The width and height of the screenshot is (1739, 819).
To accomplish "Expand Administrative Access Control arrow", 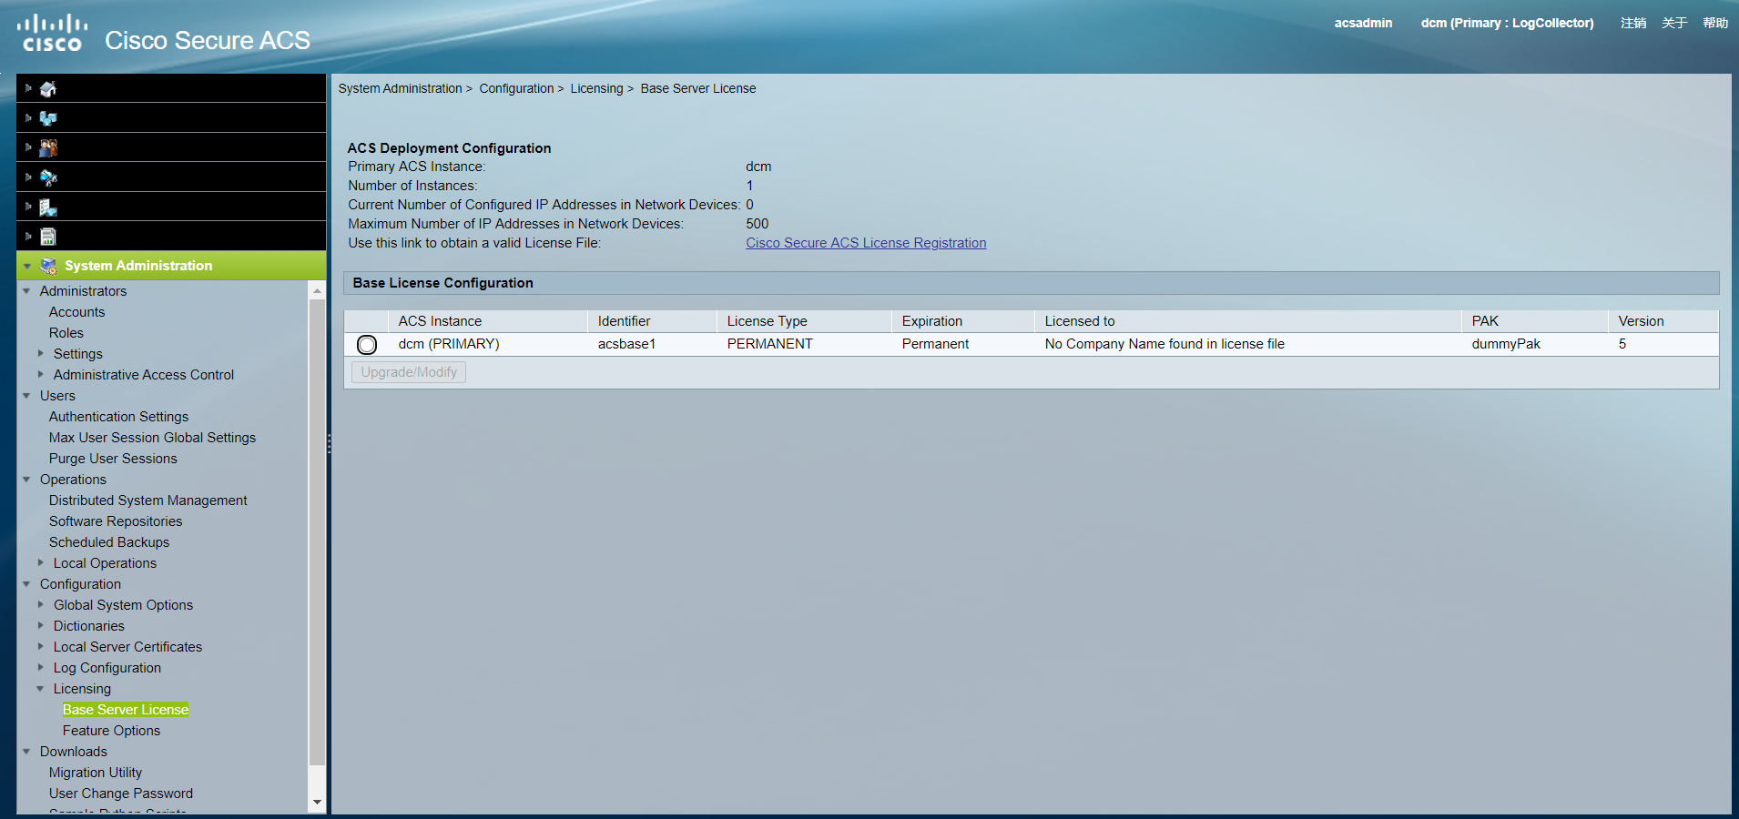I will click(41, 374).
